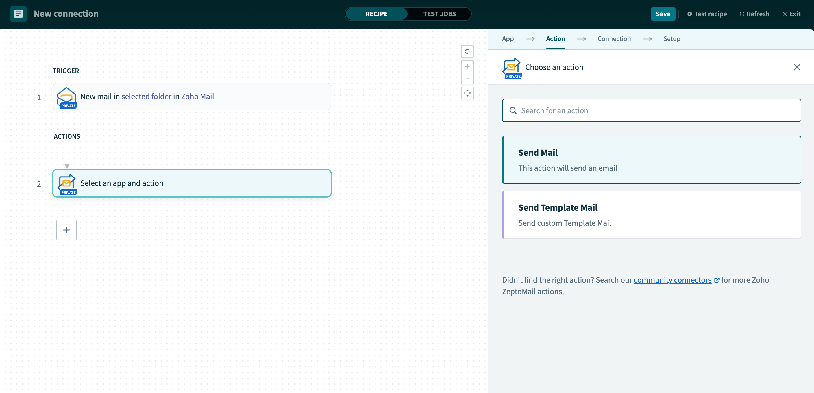Image resolution: width=814 pixels, height=393 pixels.
Task: Go to the Connection step tab
Action: point(614,39)
